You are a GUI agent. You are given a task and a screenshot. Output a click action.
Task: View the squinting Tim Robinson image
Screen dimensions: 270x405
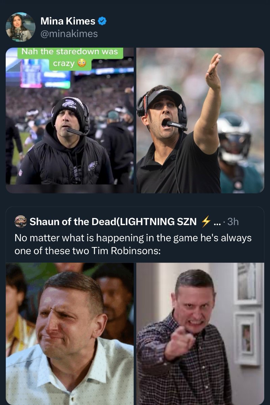pos(70,333)
